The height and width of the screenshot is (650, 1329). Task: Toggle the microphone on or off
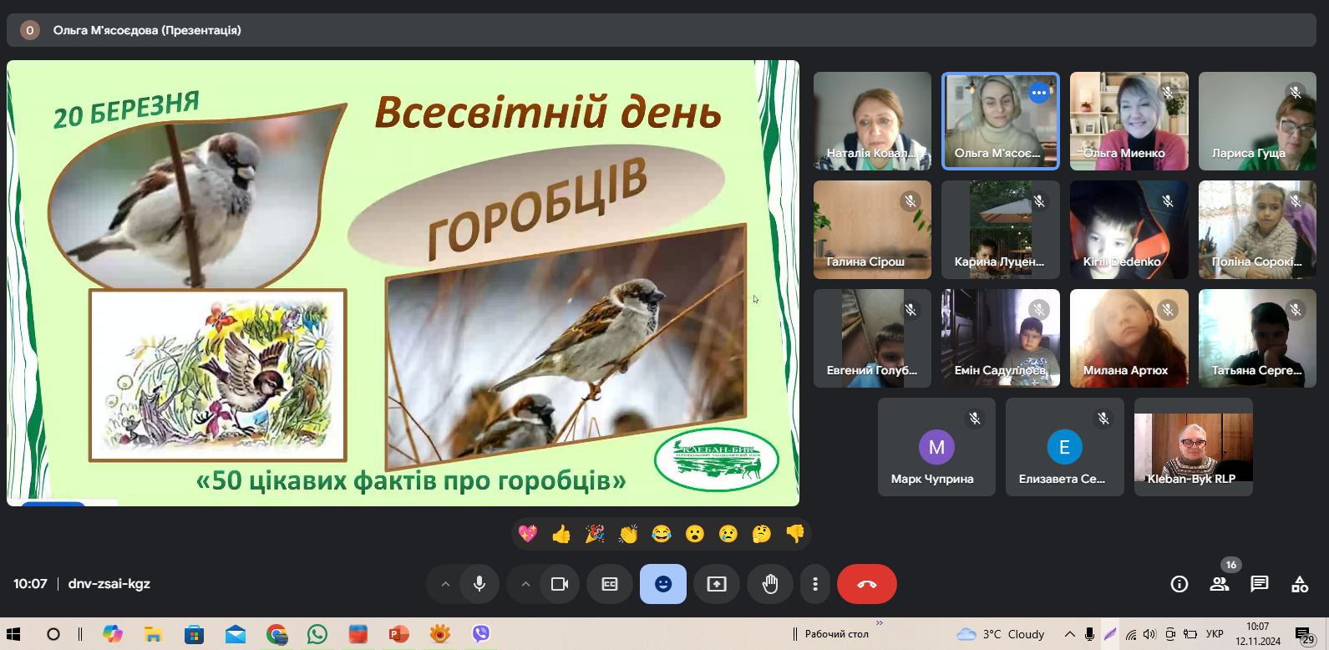click(479, 584)
